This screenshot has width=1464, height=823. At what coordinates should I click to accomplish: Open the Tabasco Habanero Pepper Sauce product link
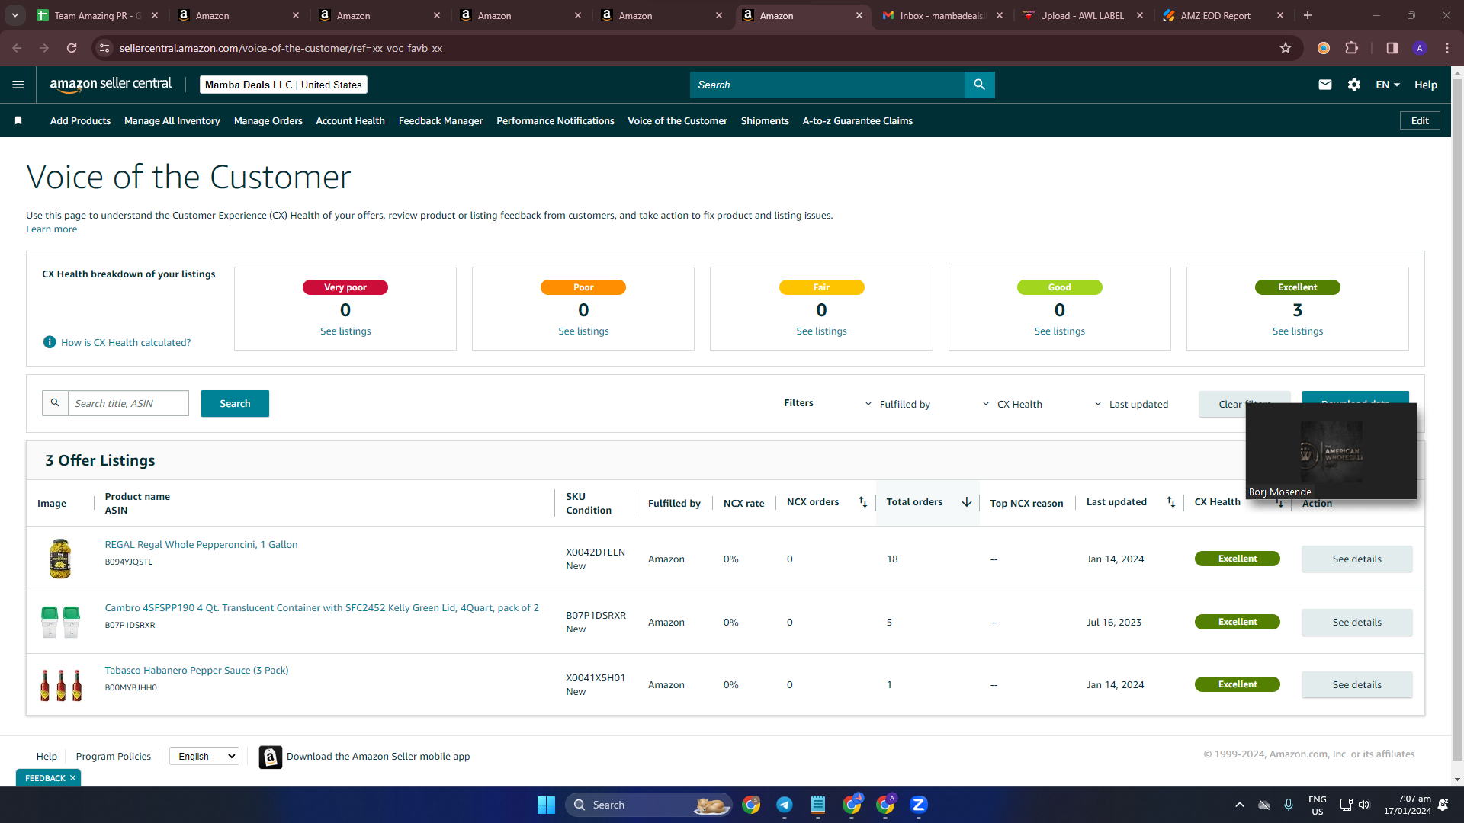(x=197, y=670)
